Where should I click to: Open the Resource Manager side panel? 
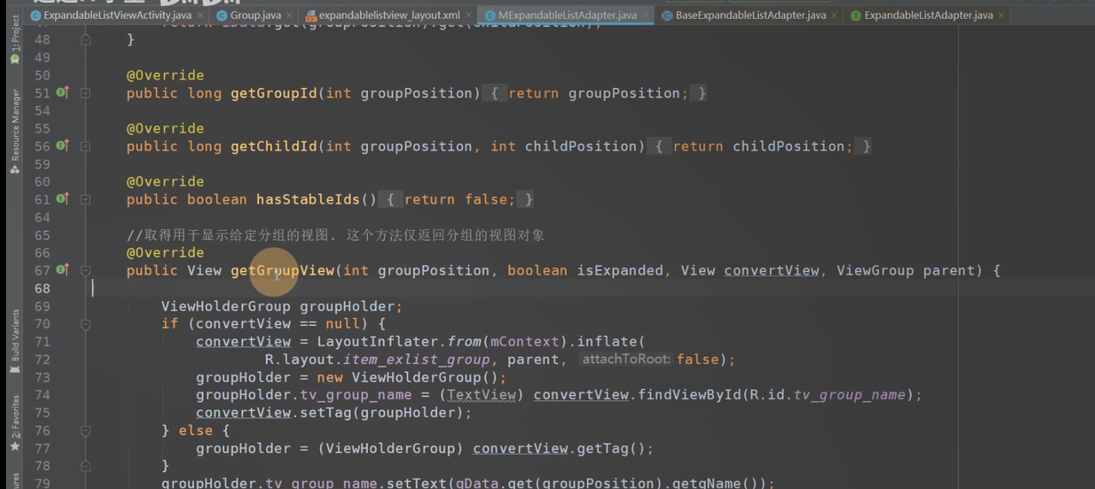(15, 130)
